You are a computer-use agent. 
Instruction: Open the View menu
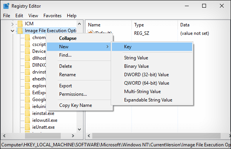coord(33,16)
